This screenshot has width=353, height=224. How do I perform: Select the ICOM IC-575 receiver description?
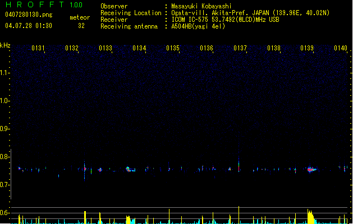click(225, 20)
